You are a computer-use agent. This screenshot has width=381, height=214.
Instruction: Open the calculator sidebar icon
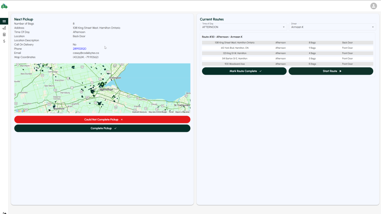click(x=4, y=35)
